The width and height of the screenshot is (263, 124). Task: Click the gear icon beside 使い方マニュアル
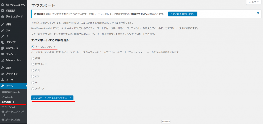click(x=3, y=5)
